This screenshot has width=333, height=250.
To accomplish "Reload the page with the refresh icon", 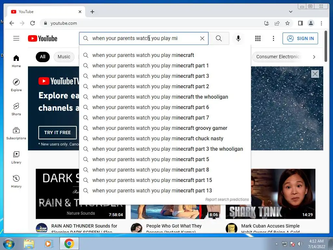I will pos(33,23).
